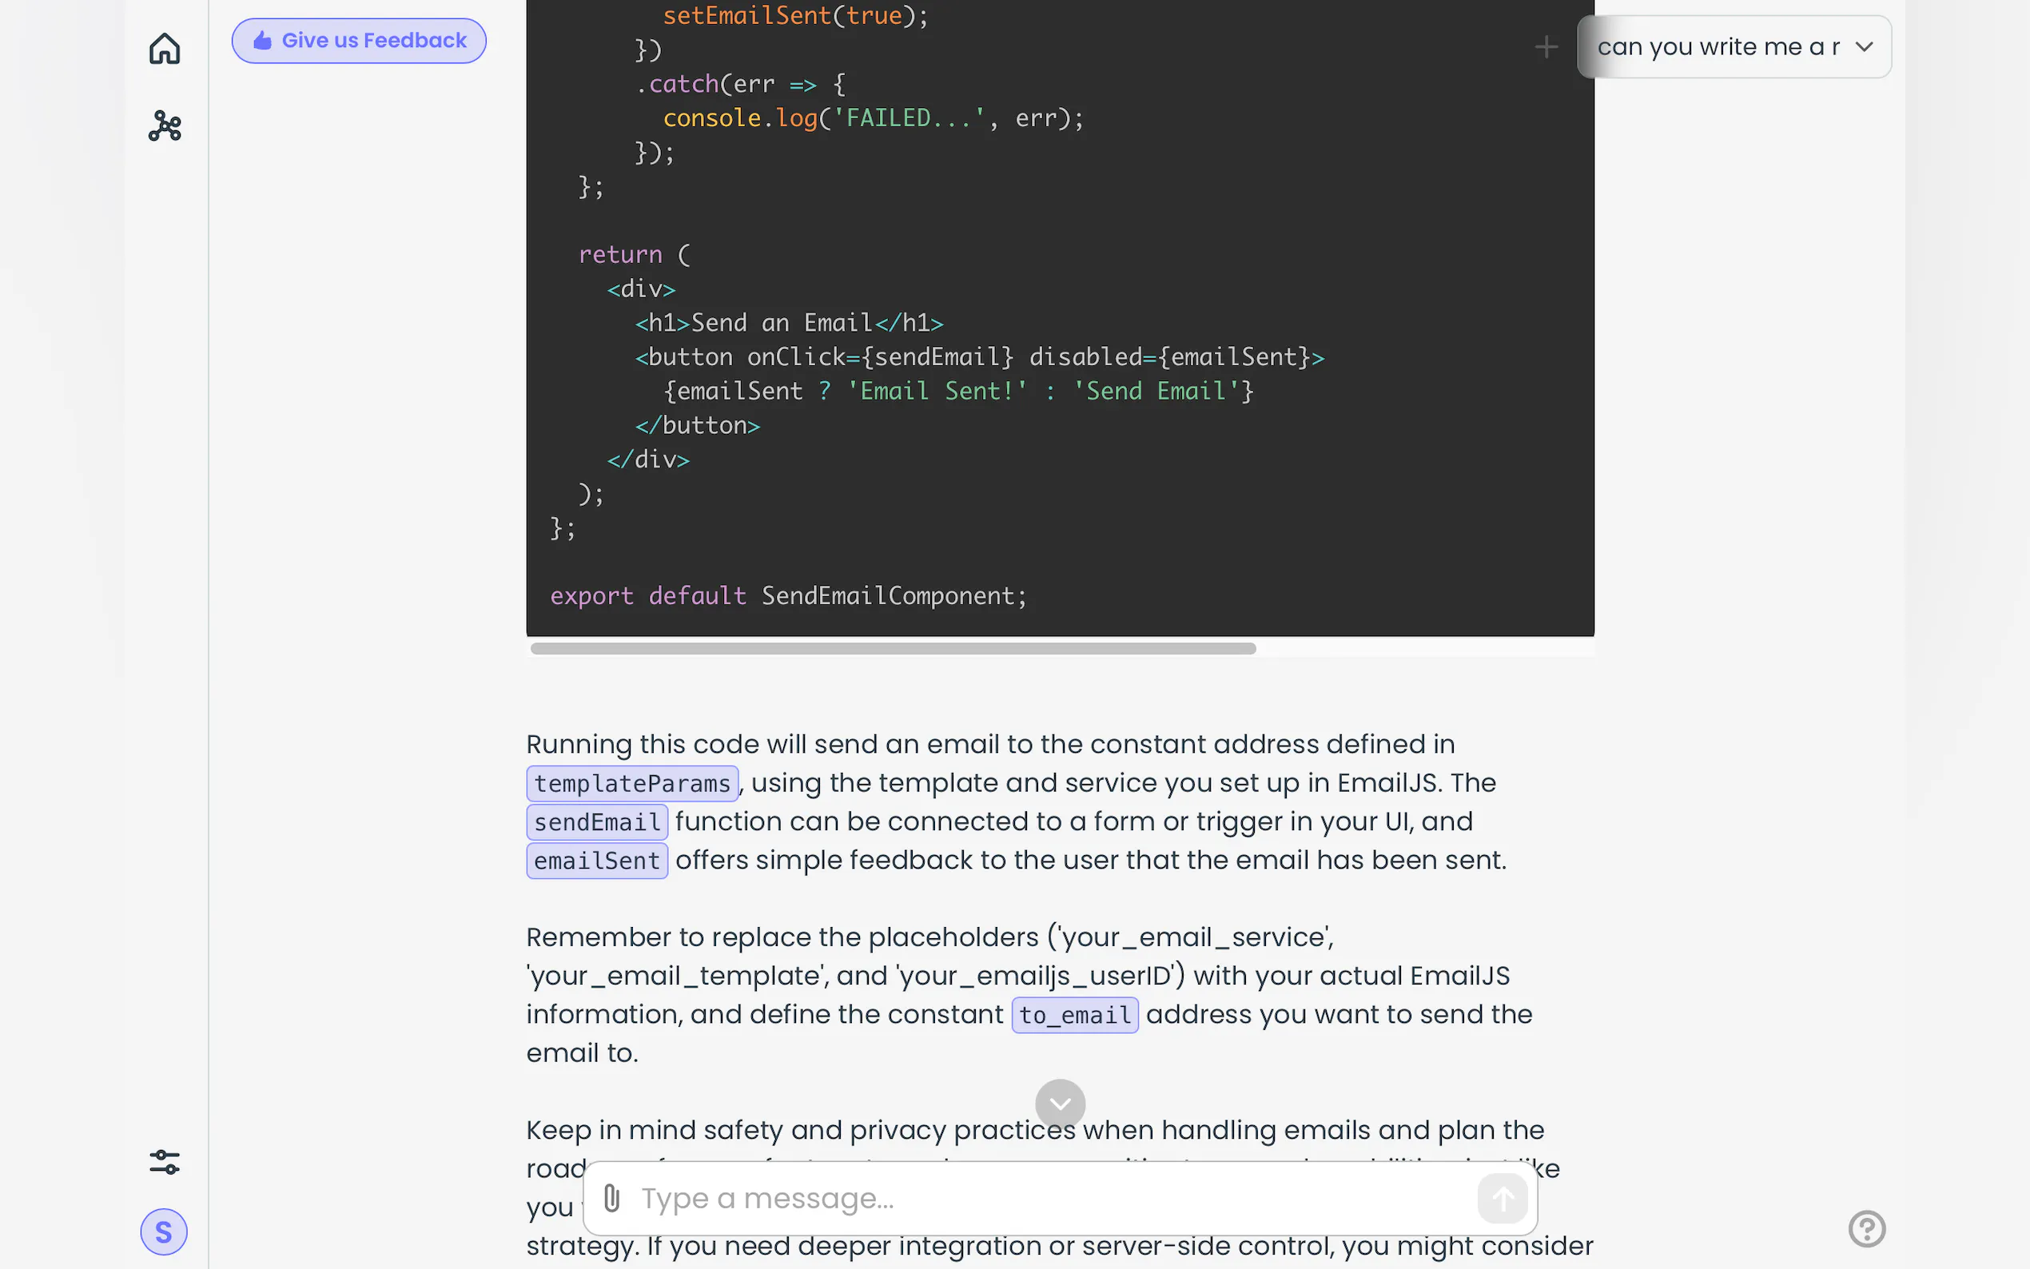2030x1269 pixels.
Task: Click the sendEmail inline code tag
Action: (597, 821)
